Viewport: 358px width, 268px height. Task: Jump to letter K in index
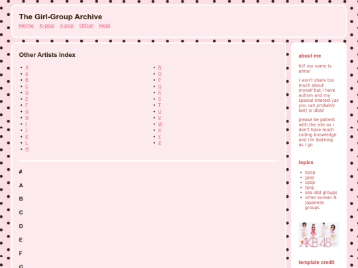point(27,137)
